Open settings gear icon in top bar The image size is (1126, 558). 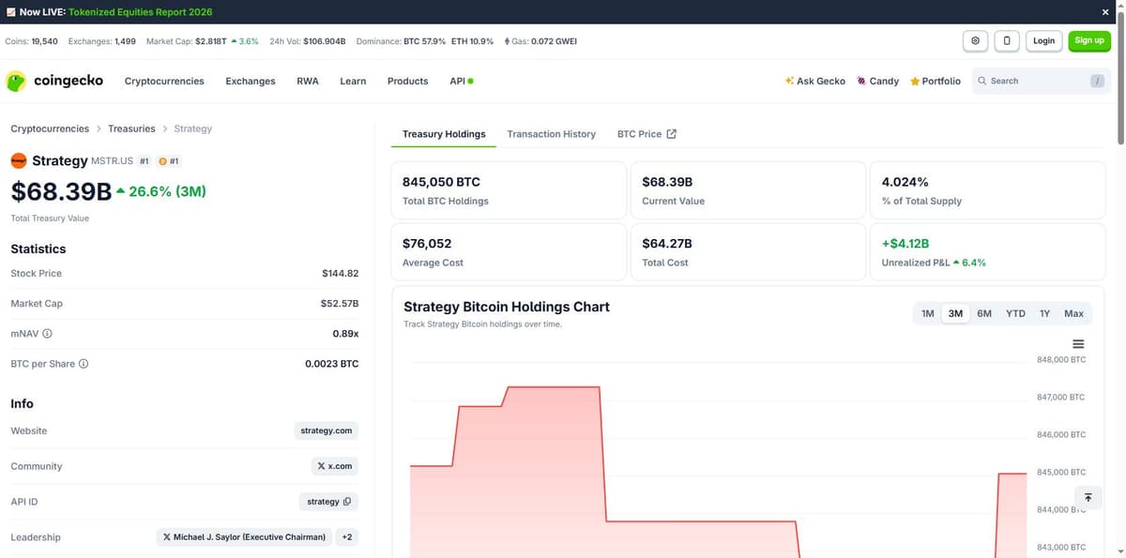click(x=976, y=40)
